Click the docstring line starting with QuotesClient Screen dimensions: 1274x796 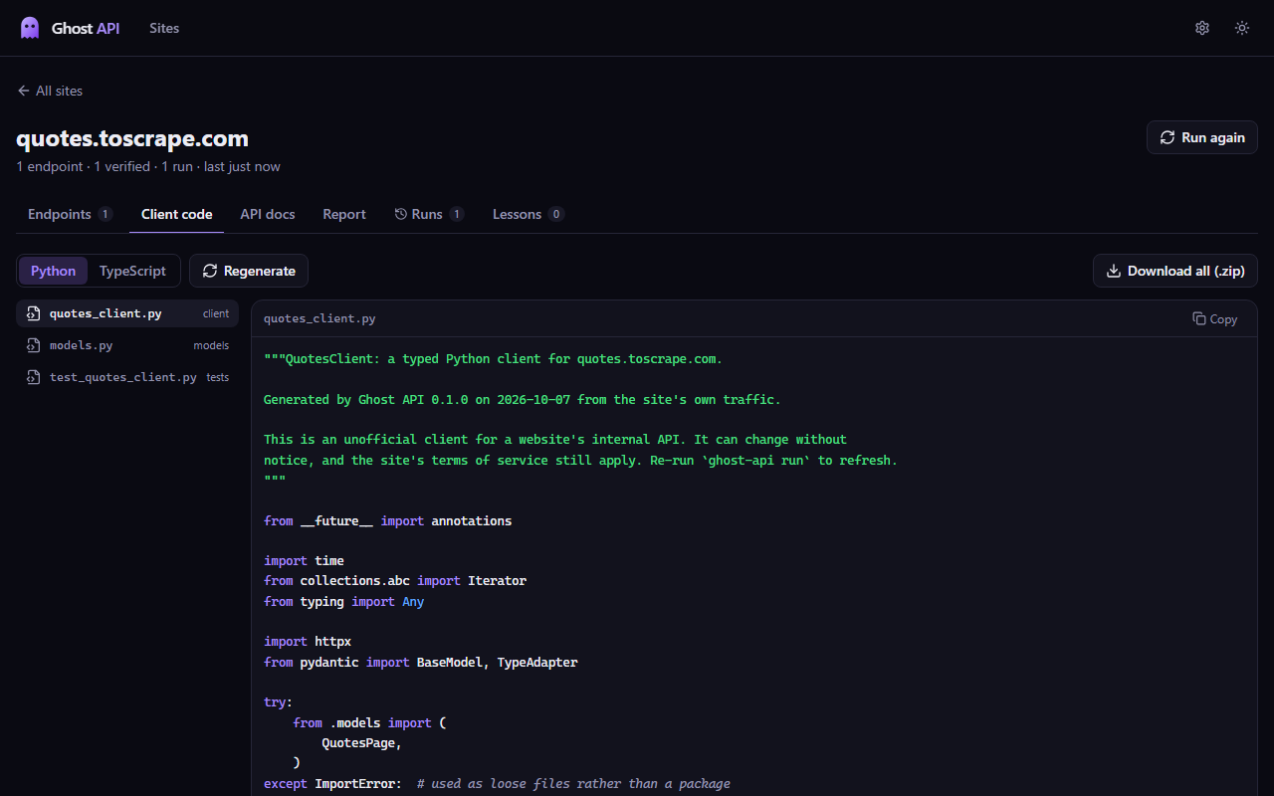[x=494, y=359]
